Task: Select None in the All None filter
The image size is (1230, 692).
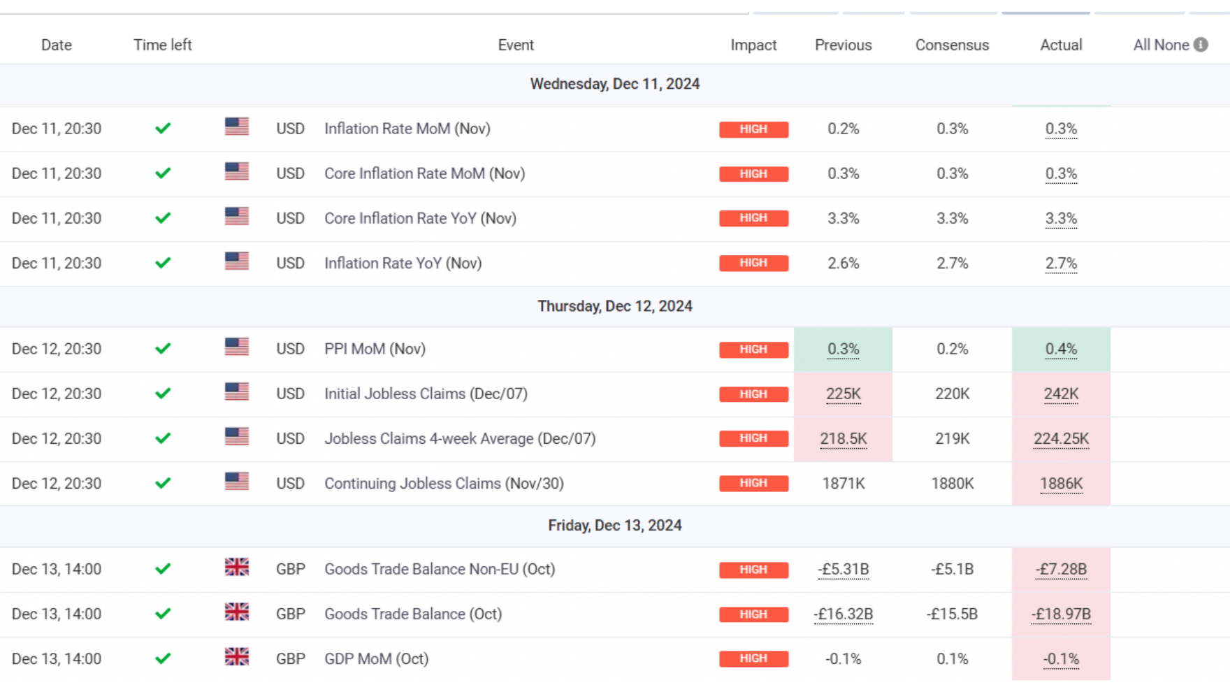Action: (1171, 45)
